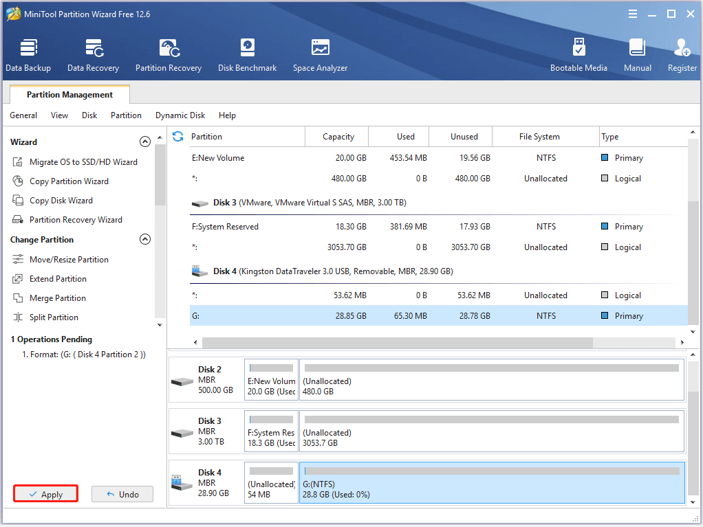The height and width of the screenshot is (527, 703).
Task: Select 54 MB unallocated block on Disk 4
Action: click(271, 482)
